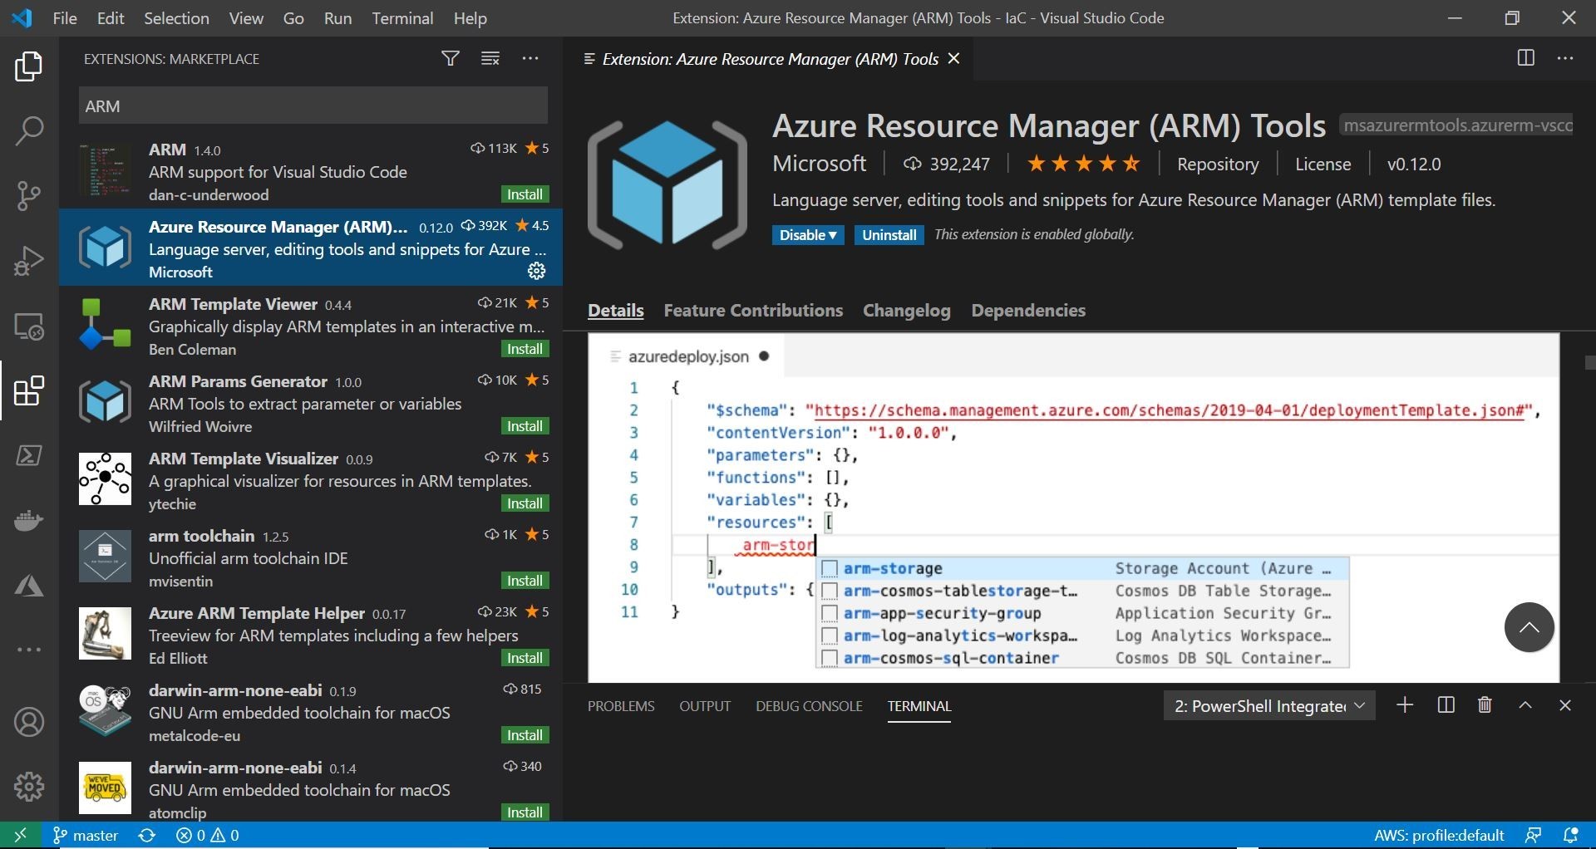Image resolution: width=1596 pixels, height=849 pixels.
Task: Toggle the arm-storage snippet checkbox
Action: (x=829, y=569)
